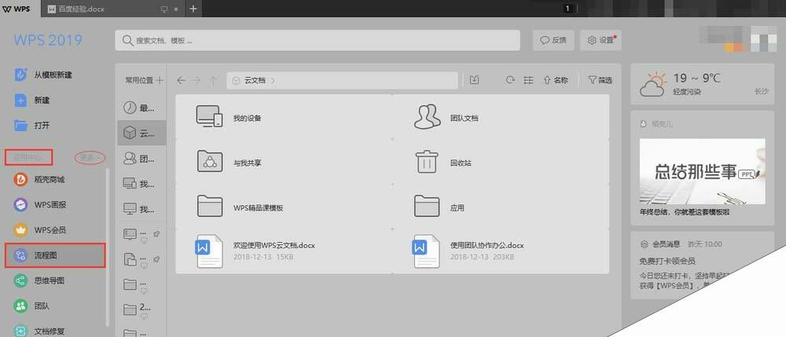Open the WPS画报 icon

click(20, 205)
